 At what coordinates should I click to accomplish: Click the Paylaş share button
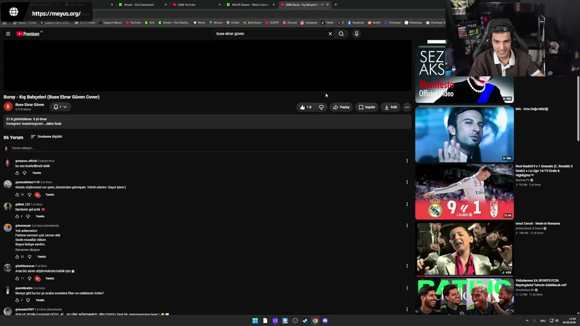point(341,107)
